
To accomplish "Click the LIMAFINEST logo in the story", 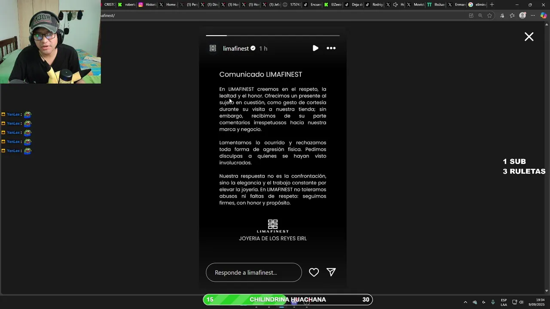I will (273, 226).
